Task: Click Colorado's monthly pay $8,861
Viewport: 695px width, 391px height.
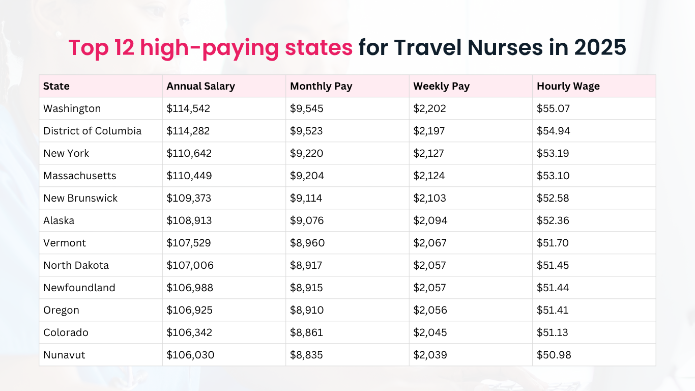Action: [x=306, y=332]
